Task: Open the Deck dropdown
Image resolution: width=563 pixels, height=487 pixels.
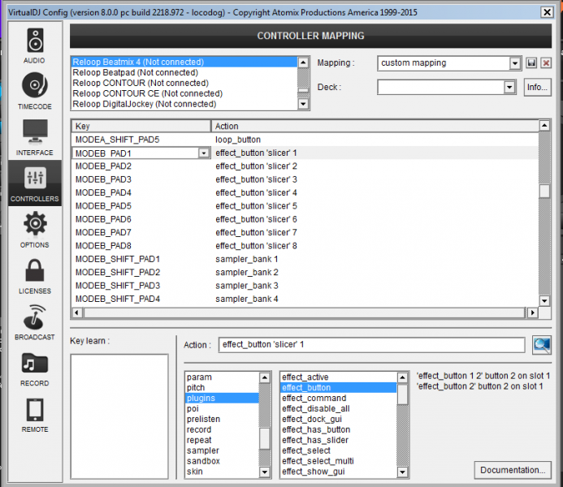Action: coord(509,87)
